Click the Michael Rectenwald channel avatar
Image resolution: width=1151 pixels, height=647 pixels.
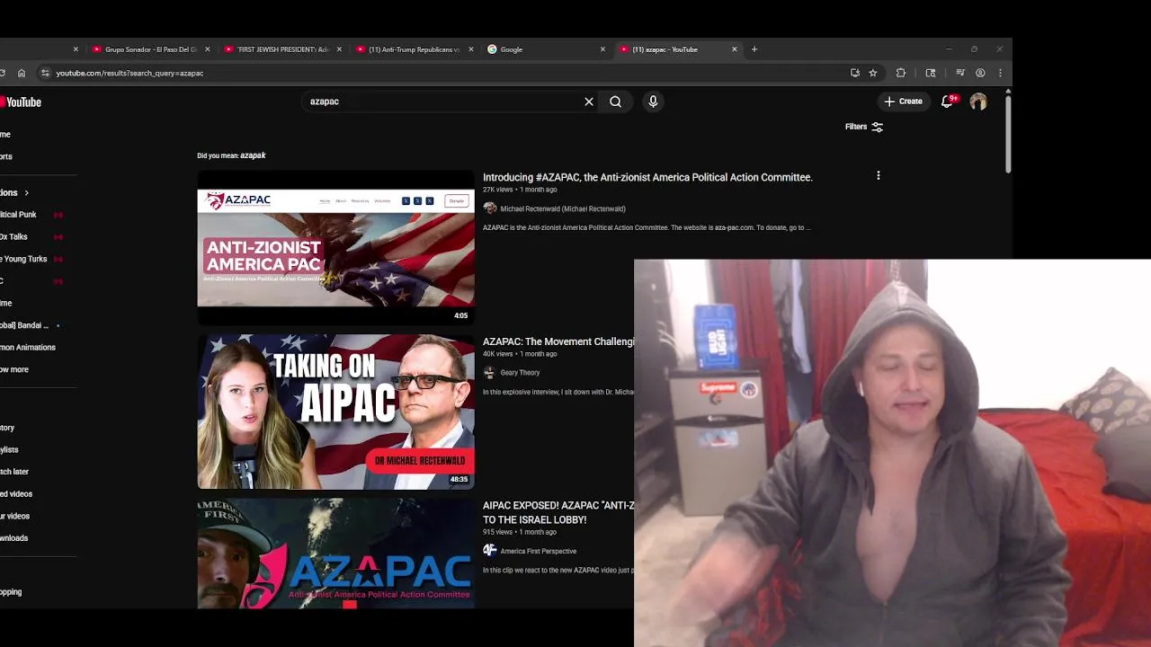pyautogui.click(x=489, y=208)
